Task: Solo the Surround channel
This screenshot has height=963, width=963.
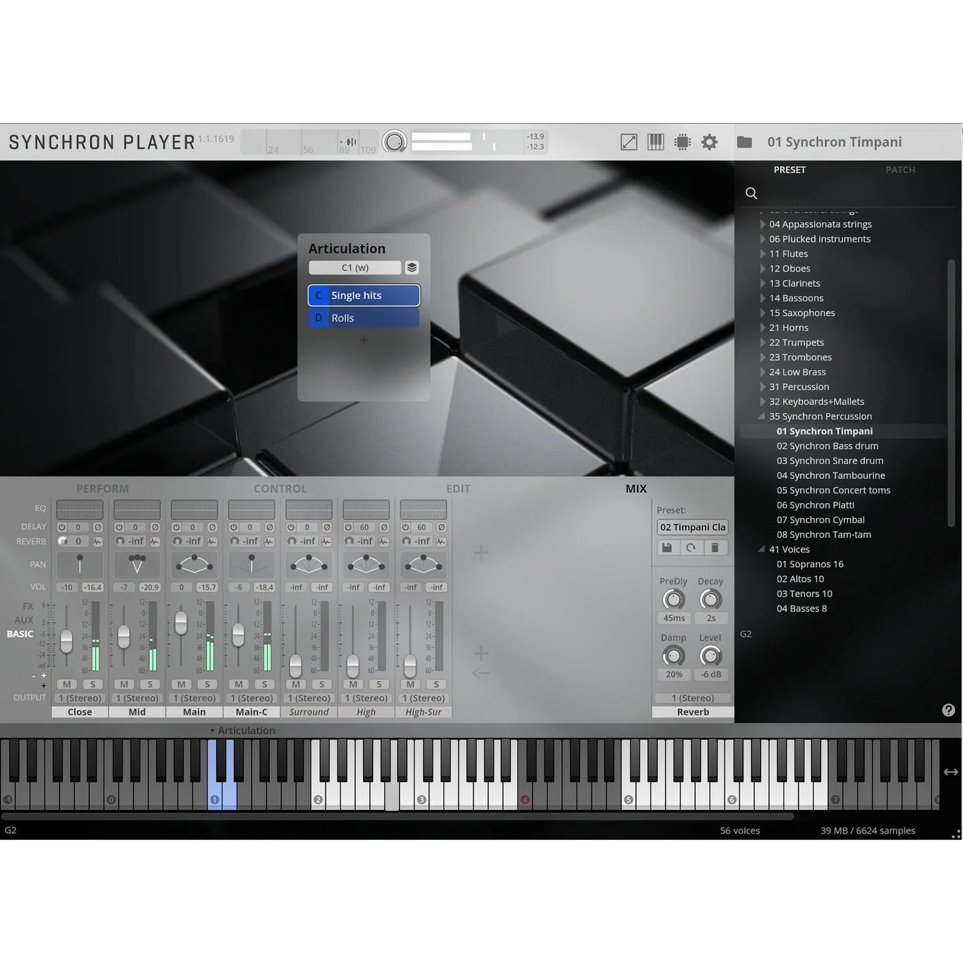Action: click(x=322, y=684)
